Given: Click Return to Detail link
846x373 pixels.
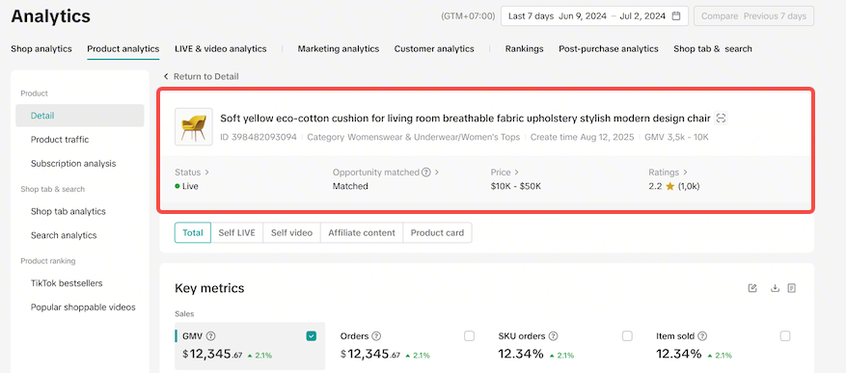Looking at the screenshot, I should coord(206,76).
